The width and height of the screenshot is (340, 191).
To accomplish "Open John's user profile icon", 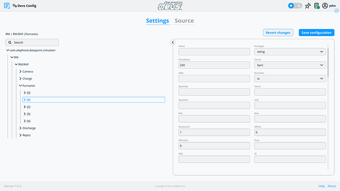I will (x=325, y=6).
